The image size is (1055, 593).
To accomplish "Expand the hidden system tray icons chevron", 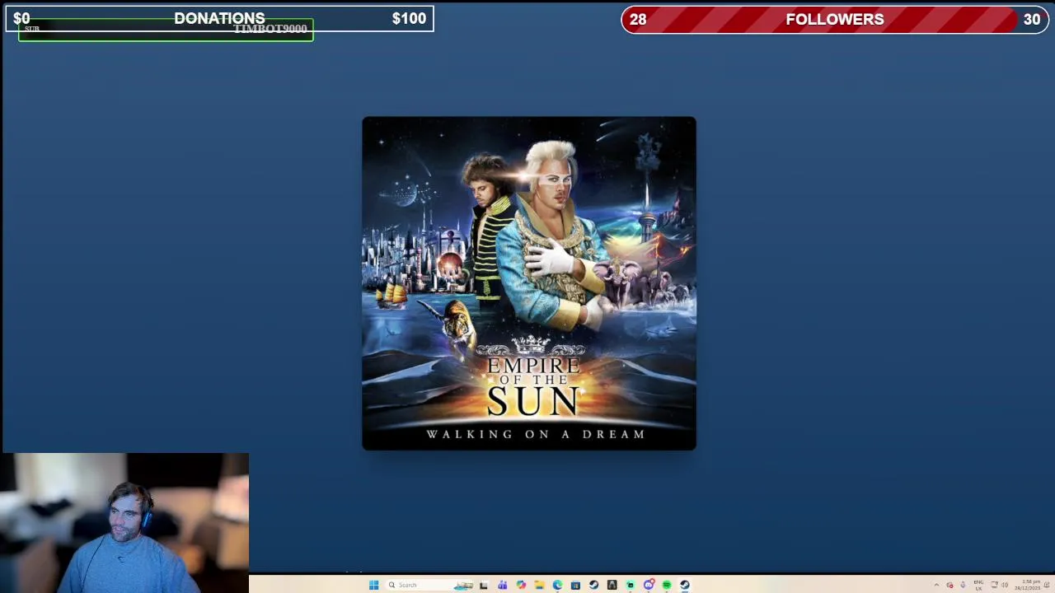I will point(936,585).
